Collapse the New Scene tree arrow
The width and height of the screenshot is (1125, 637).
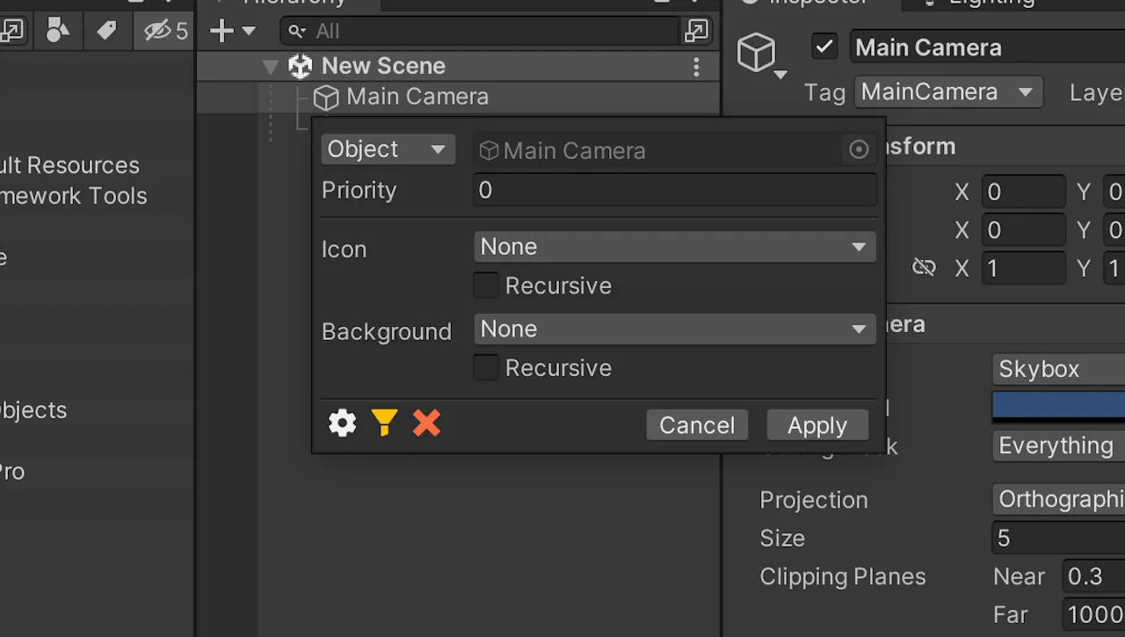click(x=271, y=66)
